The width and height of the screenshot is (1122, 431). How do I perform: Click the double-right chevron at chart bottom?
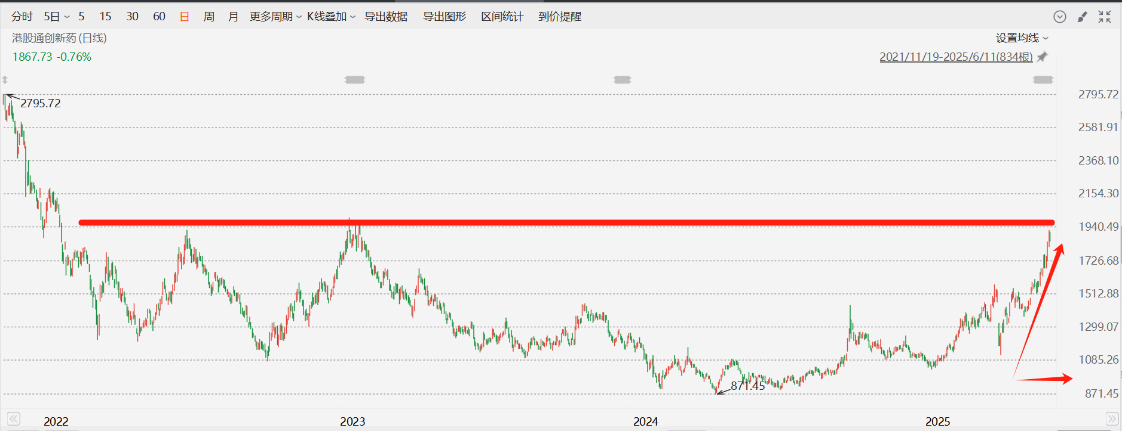pyautogui.click(x=1111, y=418)
